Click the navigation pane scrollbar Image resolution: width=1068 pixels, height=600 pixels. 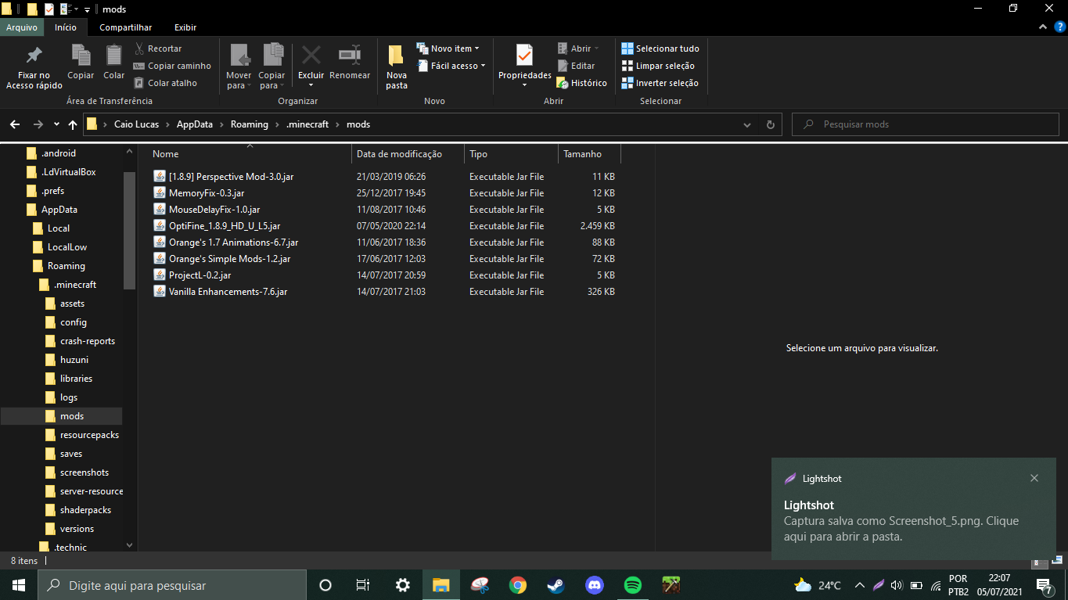pos(130,230)
